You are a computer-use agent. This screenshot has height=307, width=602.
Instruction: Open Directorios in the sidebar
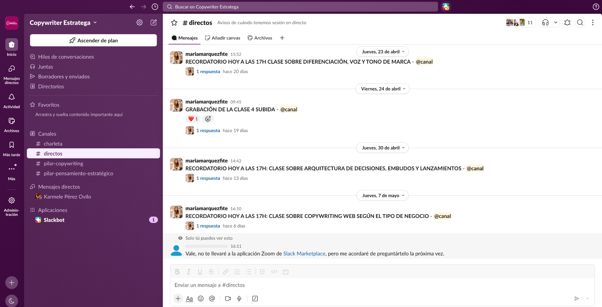pos(93,86)
